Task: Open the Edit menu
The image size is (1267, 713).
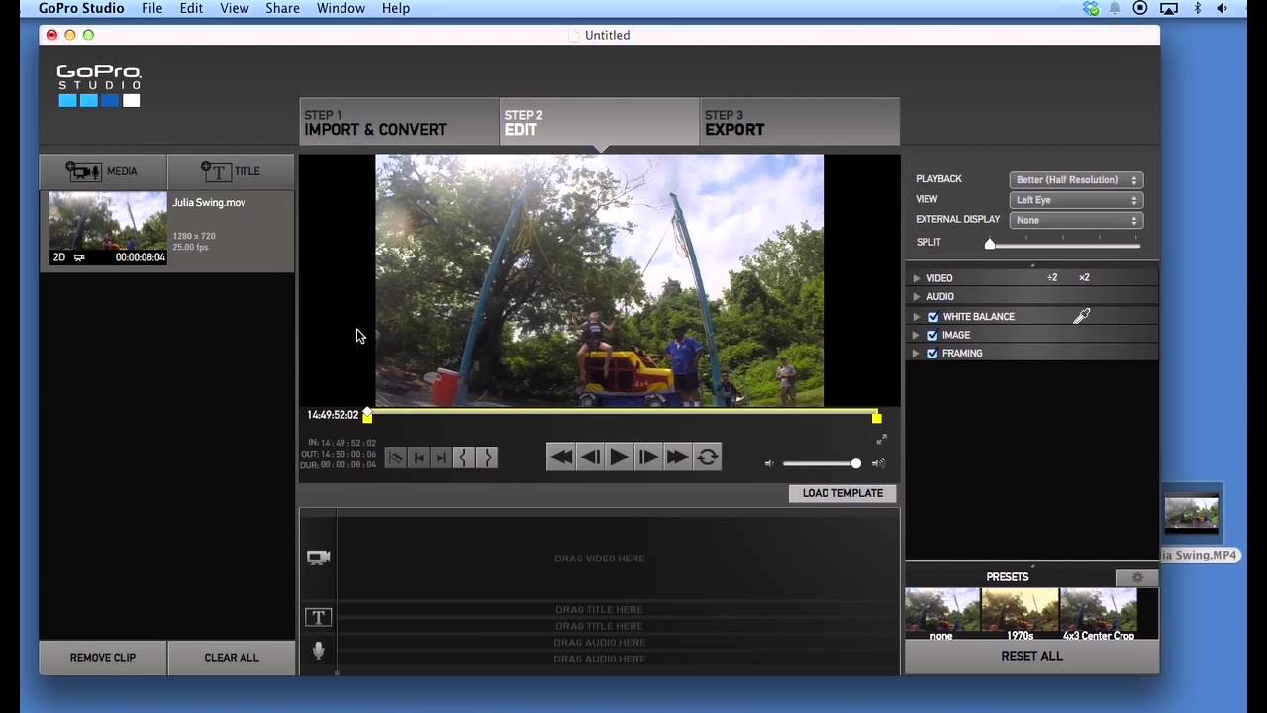Action: click(x=191, y=8)
